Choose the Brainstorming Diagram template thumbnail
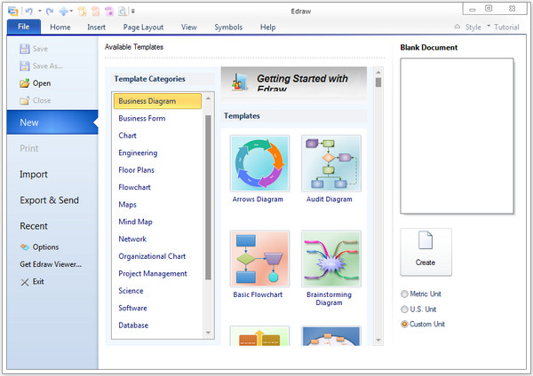 point(331,259)
